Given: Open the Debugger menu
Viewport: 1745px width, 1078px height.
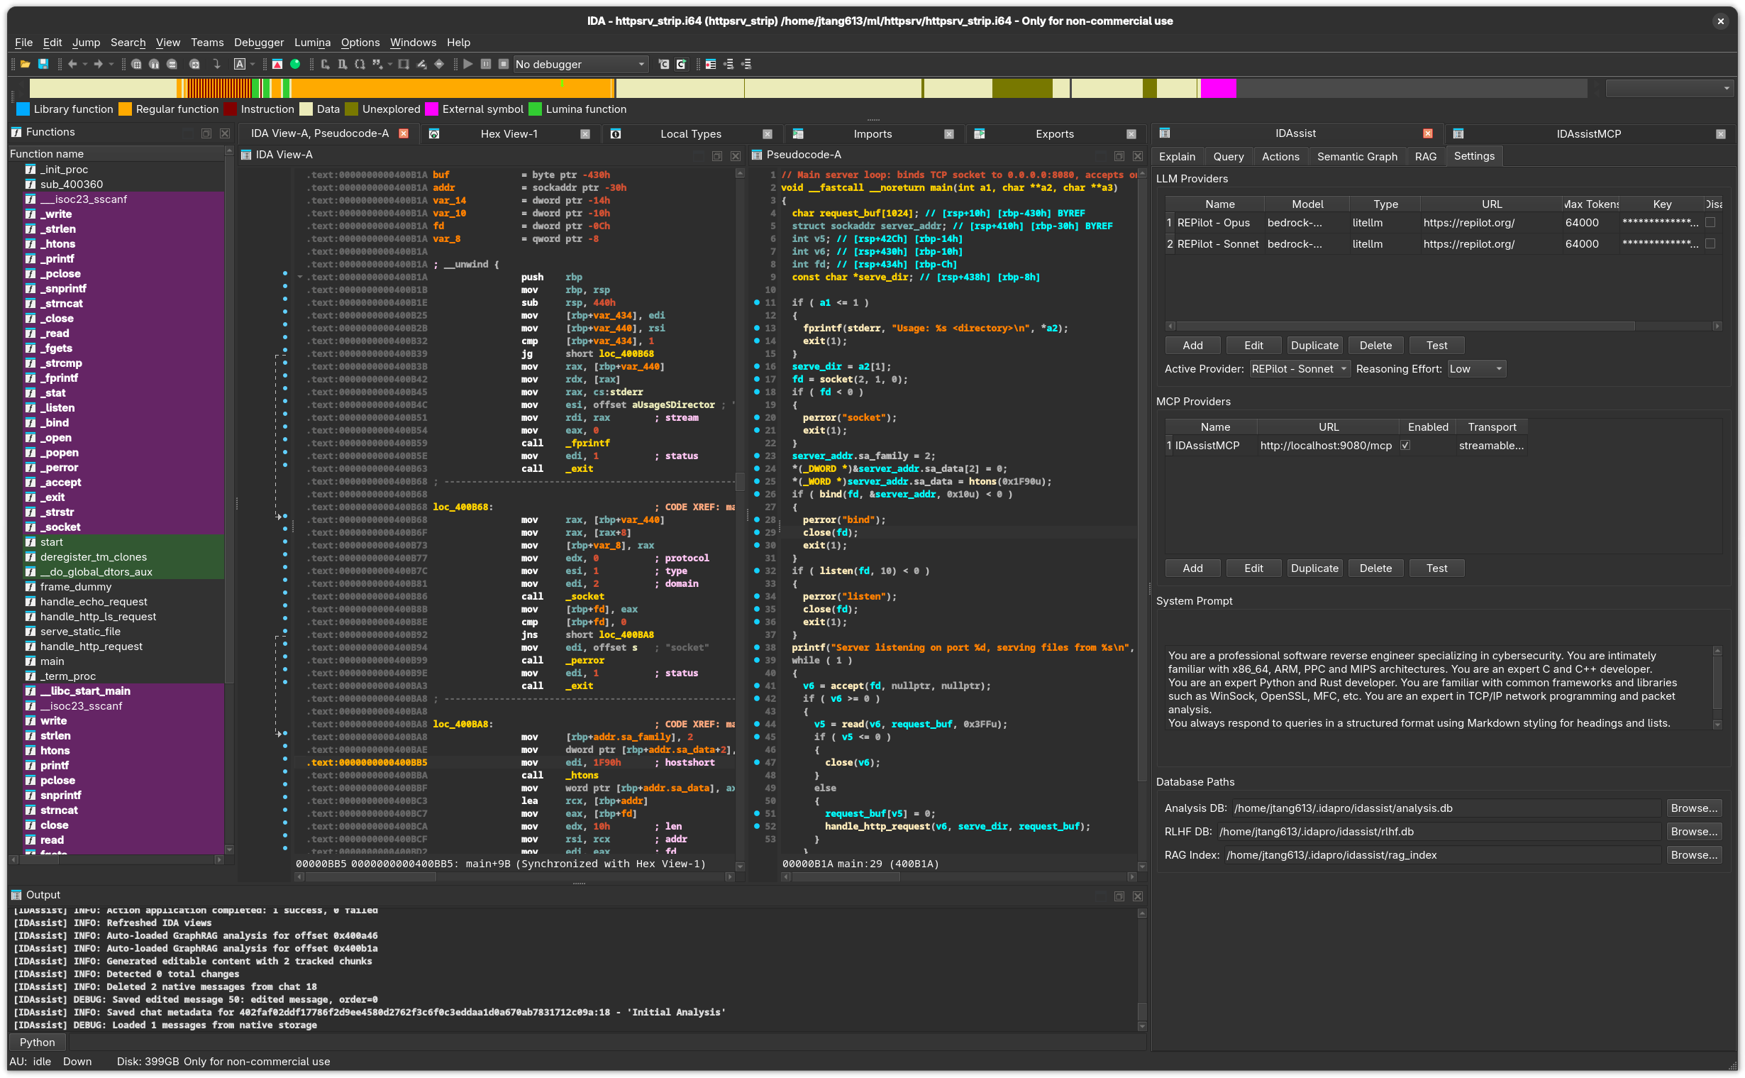Looking at the screenshot, I should tap(259, 42).
